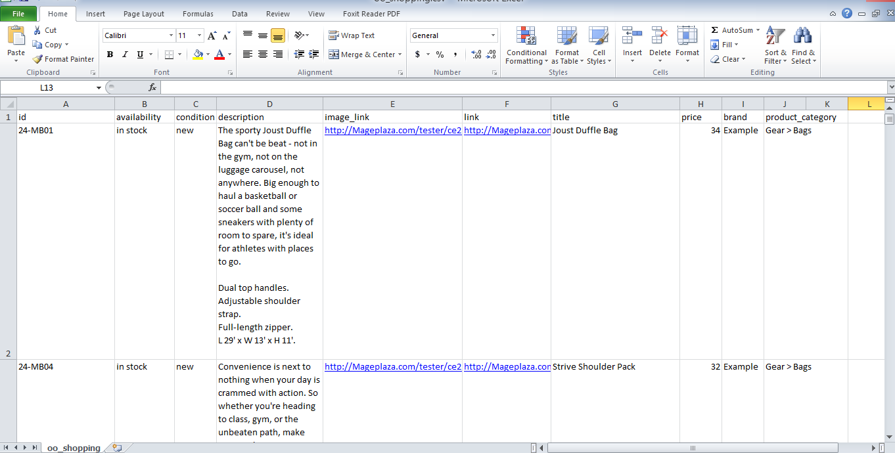
Task: Switch to the Foxit Reader PDF tab
Action: 371,14
